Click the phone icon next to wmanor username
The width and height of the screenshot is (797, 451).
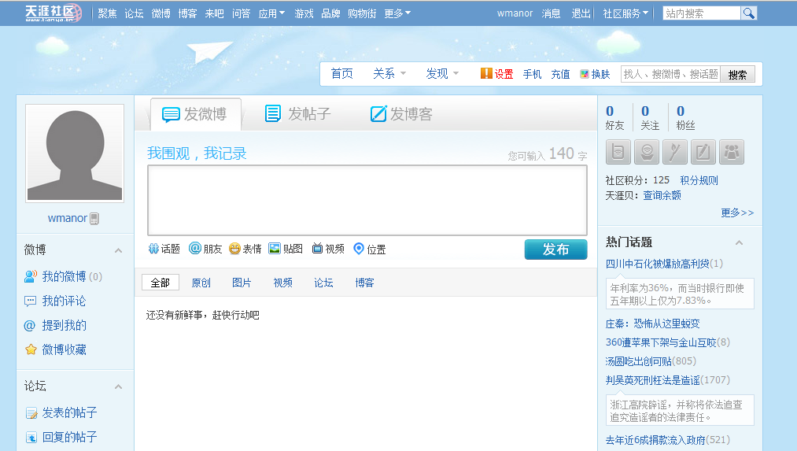coord(94,219)
